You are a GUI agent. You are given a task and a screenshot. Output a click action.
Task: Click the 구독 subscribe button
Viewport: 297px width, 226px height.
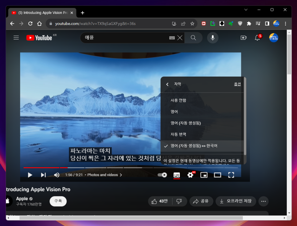coord(58,201)
